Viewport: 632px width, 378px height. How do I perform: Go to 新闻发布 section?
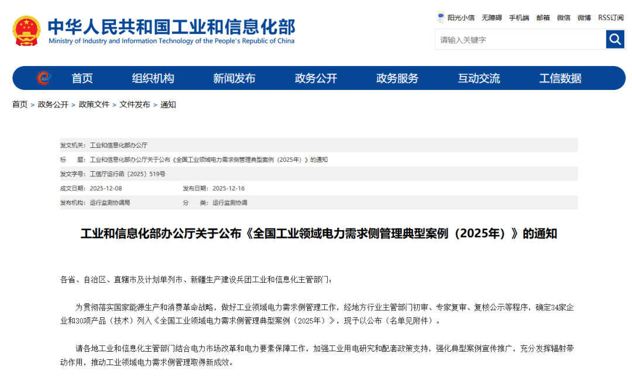(x=234, y=78)
